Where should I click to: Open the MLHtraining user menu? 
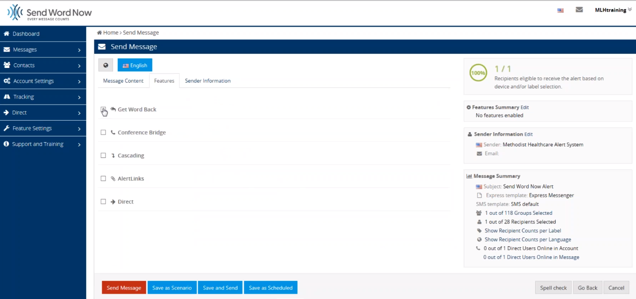(613, 10)
